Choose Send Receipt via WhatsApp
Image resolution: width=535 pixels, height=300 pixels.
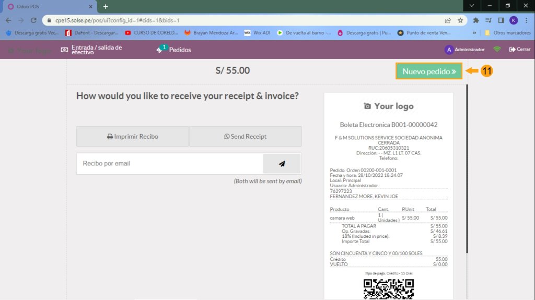(245, 136)
